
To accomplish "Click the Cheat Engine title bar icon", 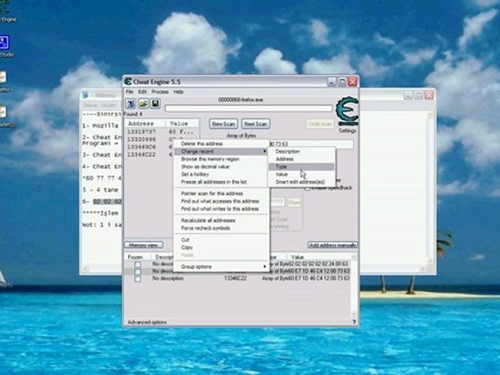I will coord(128,82).
